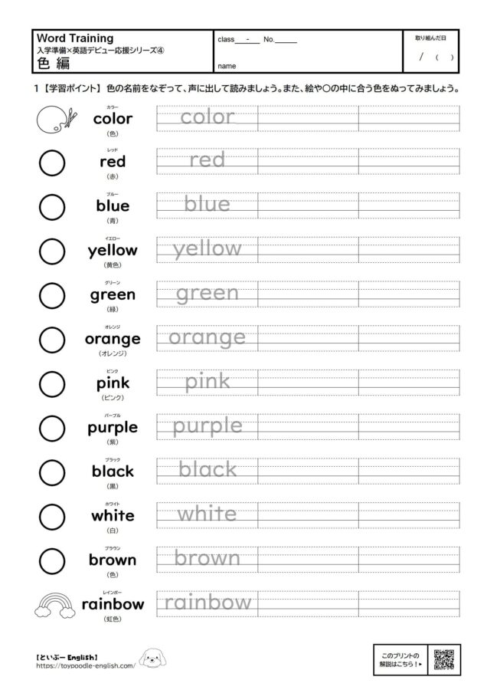The image size is (487, 690).
Task: Click the circle next to blue
Action: click(51, 206)
